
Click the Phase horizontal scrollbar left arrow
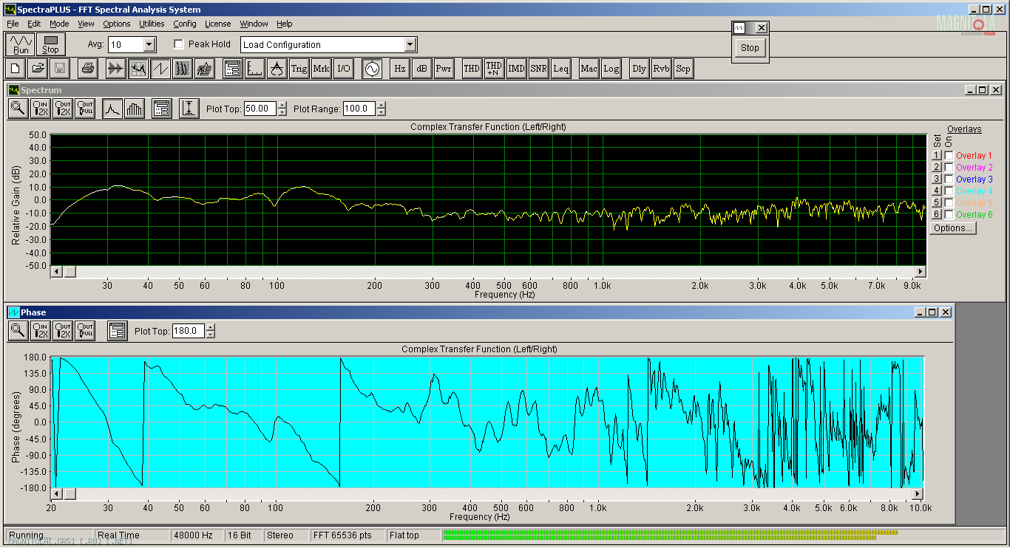click(56, 493)
